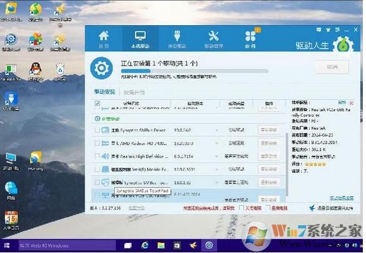Open the Recycle Bin desktop icon

(x=60, y=72)
